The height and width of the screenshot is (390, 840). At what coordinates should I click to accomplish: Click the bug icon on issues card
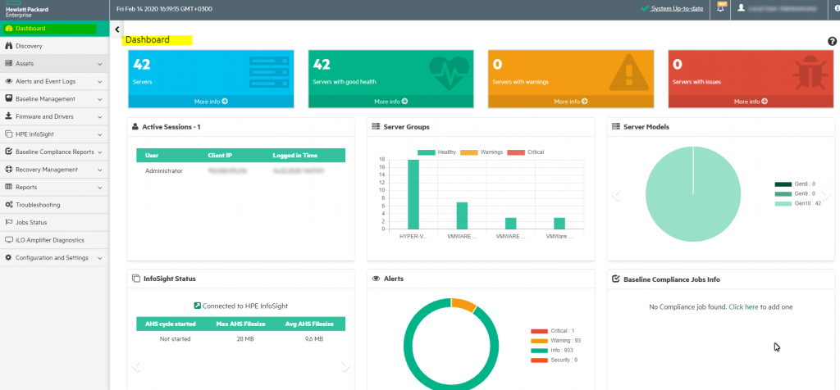[x=810, y=73]
